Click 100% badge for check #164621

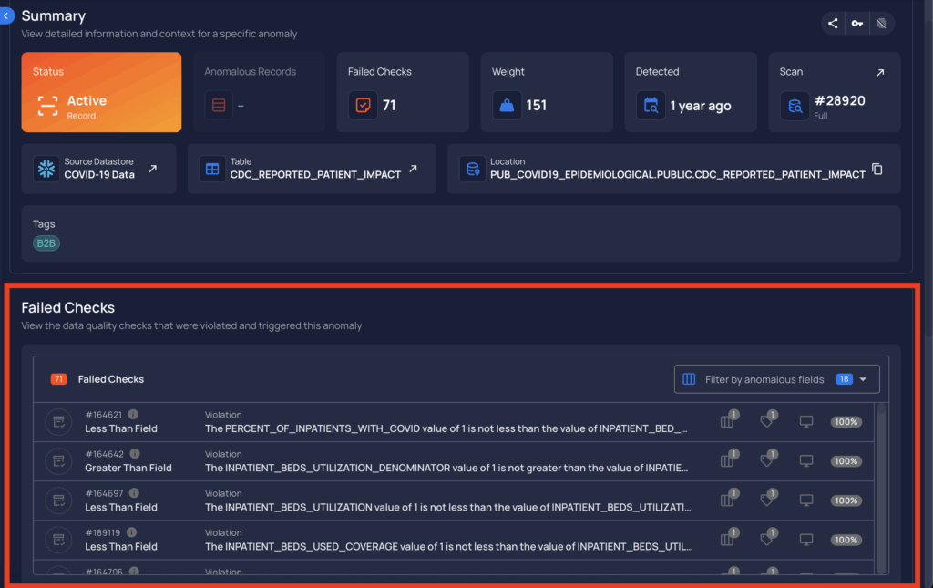tap(846, 422)
